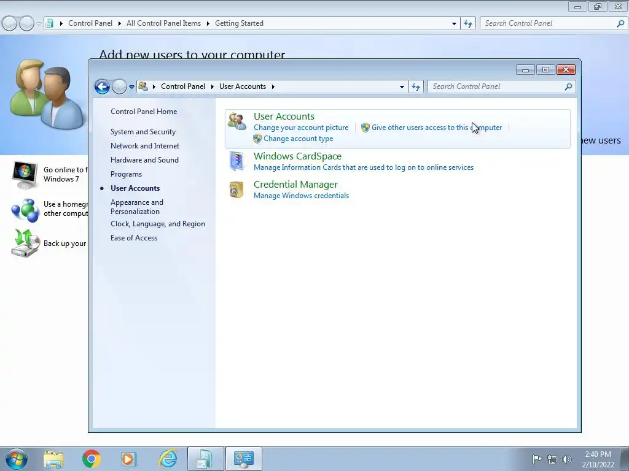The image size is (629, 471).
Task: Click Getting Started breadcrumb in back window
Action: pyautogui.click(x=239, y=23)
